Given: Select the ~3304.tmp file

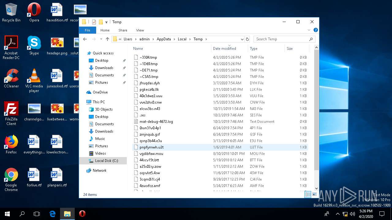Looking at the screenshot, I should (x=221, y=57).
